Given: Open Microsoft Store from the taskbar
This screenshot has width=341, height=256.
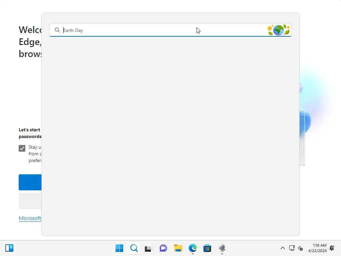Looking at the screenshot, I should click(207, 248).
